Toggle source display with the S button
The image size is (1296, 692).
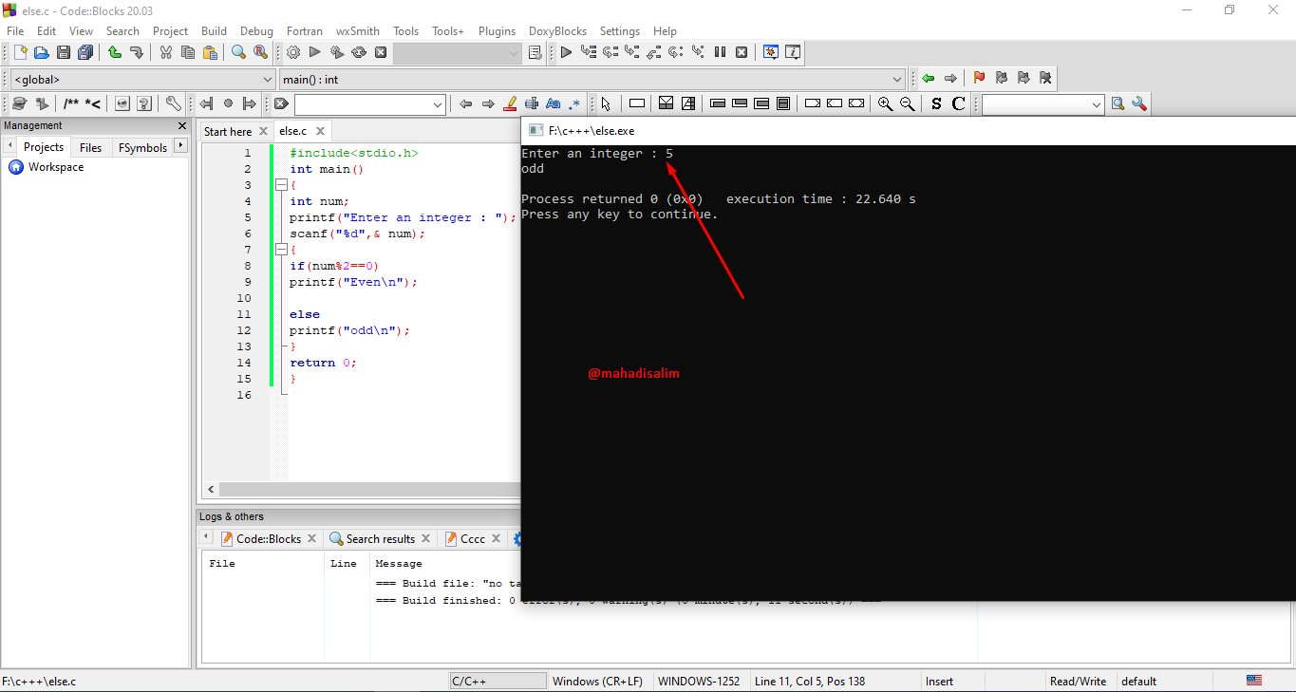(936, 104)
